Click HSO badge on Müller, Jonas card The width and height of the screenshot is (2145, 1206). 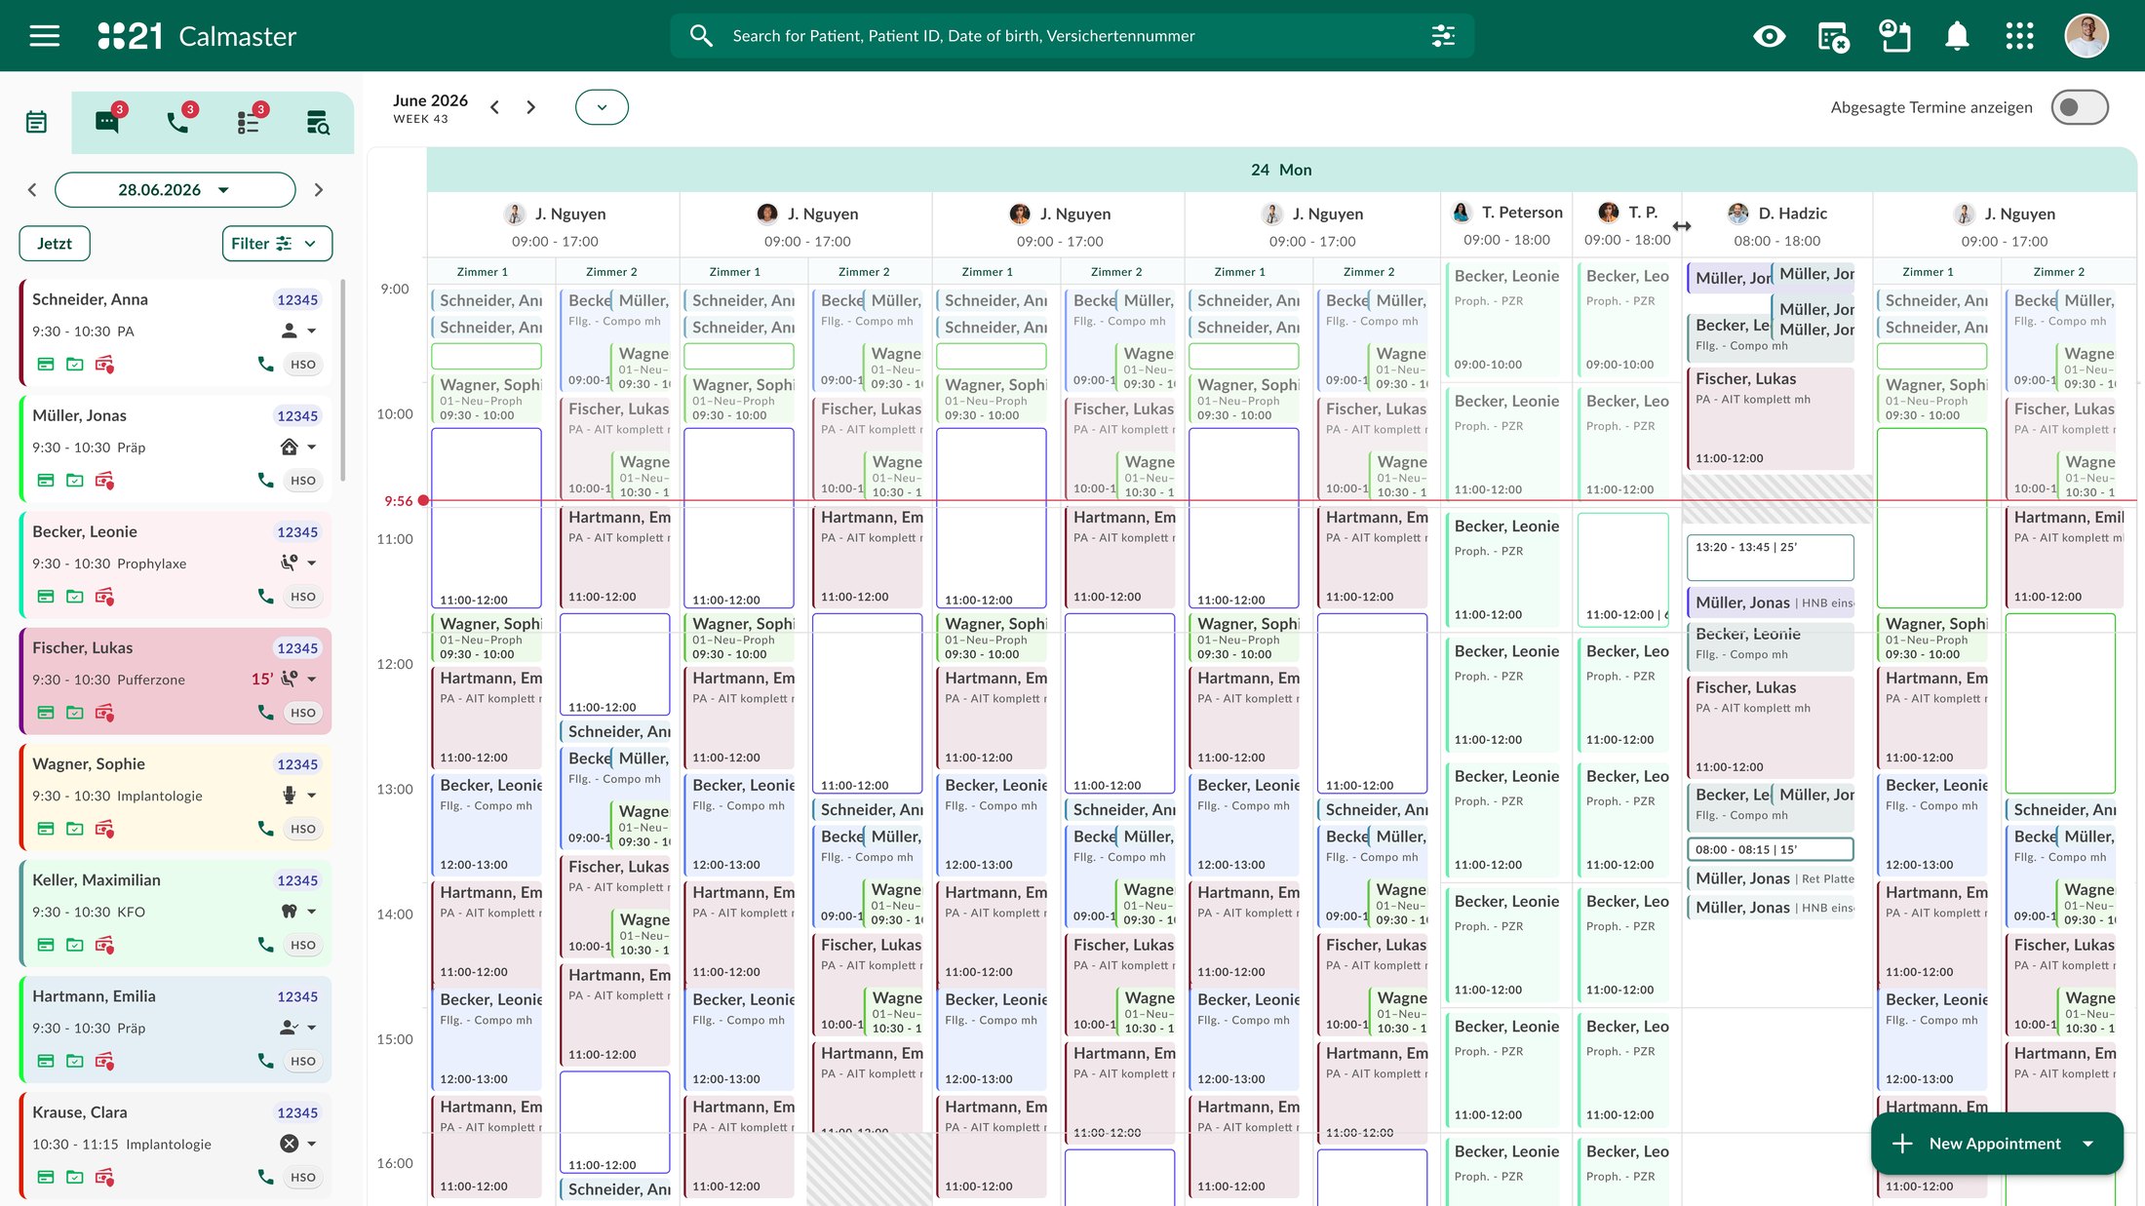(303, 481)
